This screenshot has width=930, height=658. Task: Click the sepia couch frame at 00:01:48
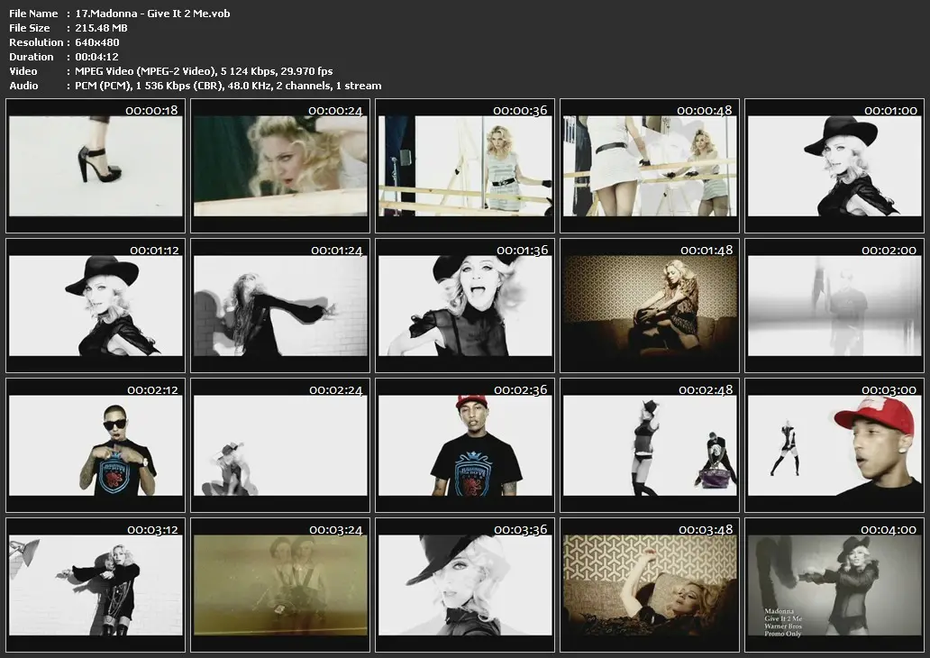click(x=650, y=306)
